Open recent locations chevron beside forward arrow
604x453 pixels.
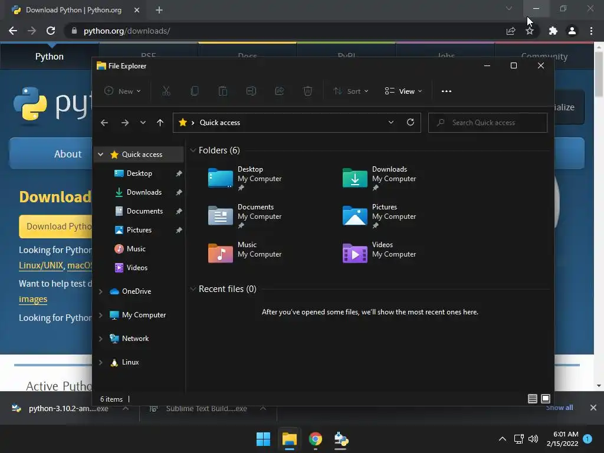click(x=143, y=123)
